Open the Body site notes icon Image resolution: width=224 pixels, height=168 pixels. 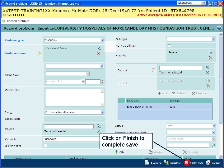point(154,70)
